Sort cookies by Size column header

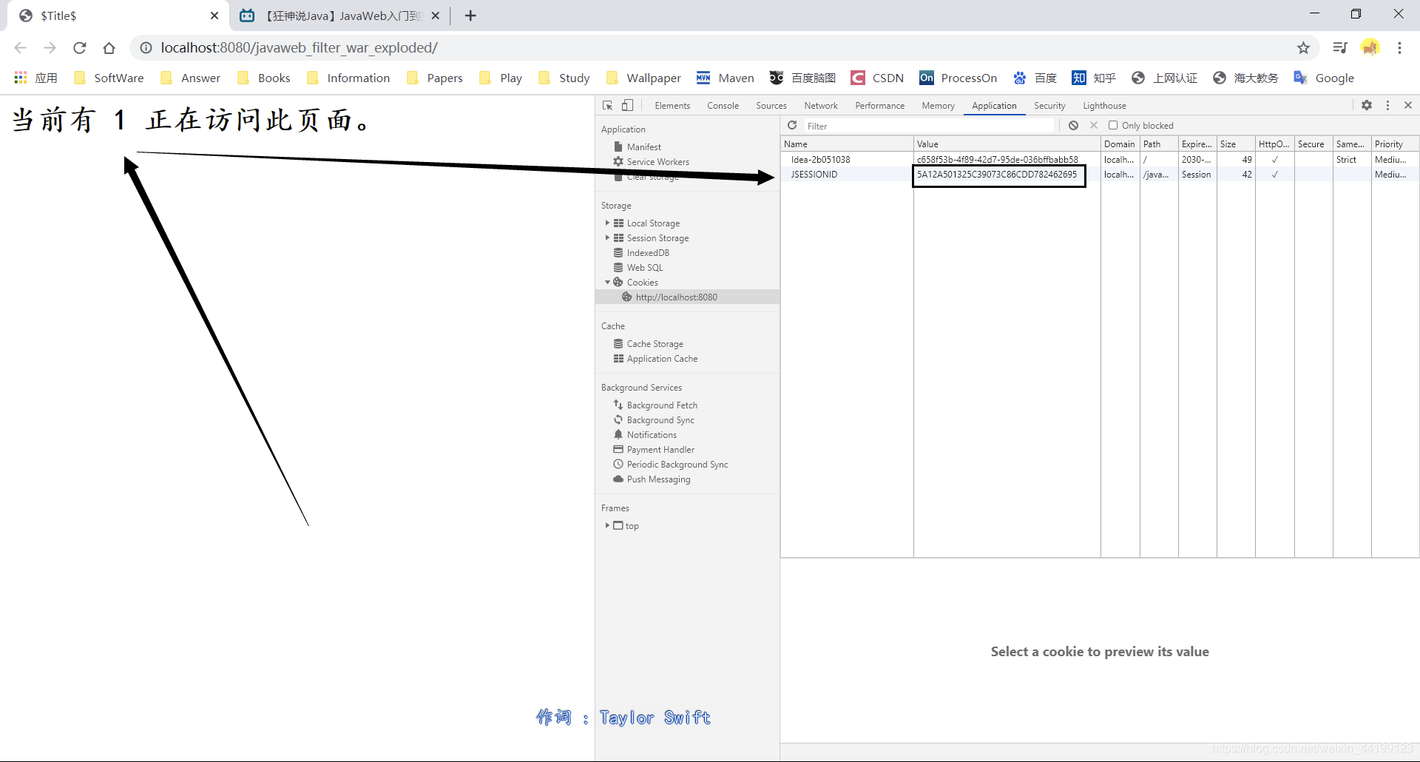(1236, 144)
